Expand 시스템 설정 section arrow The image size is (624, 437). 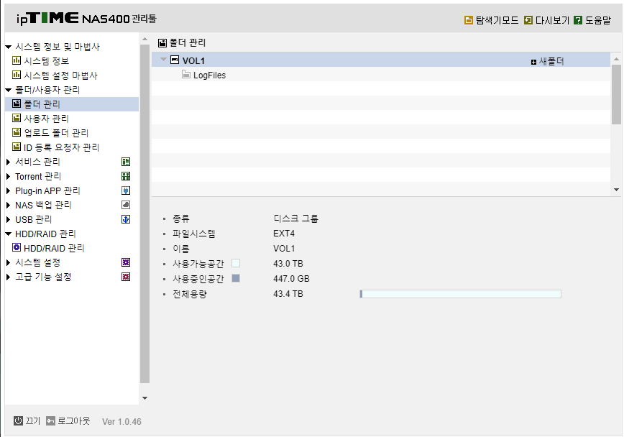pos(9,262)
